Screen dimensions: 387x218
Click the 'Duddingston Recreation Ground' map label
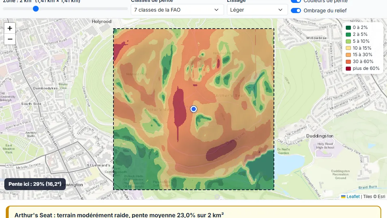(x=340, y=175)
